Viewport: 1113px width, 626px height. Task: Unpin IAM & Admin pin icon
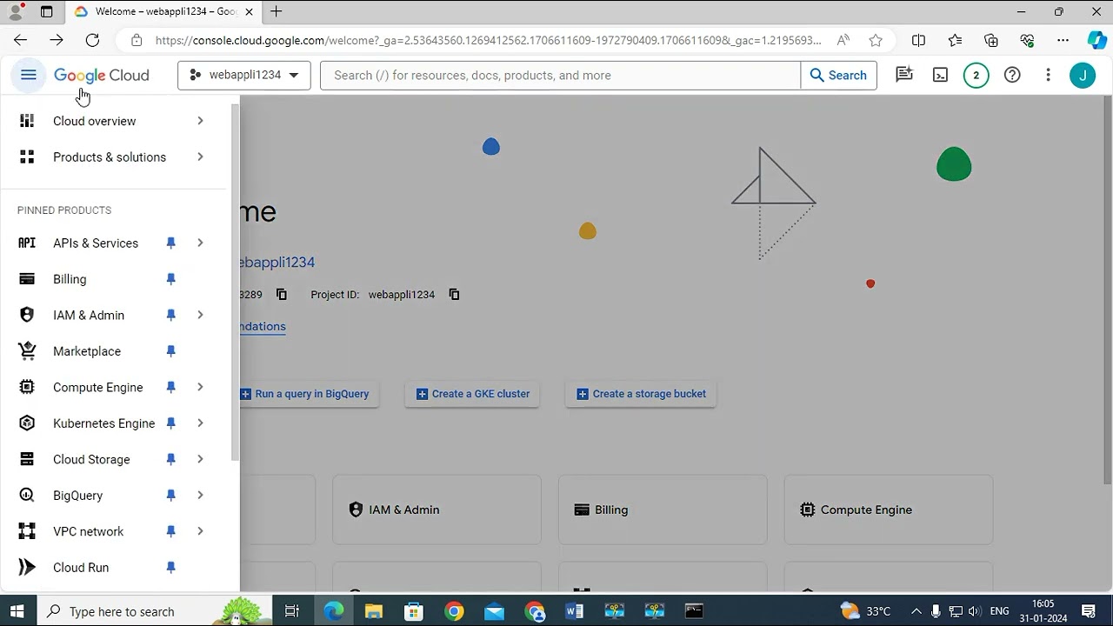[x=170, y=316]
